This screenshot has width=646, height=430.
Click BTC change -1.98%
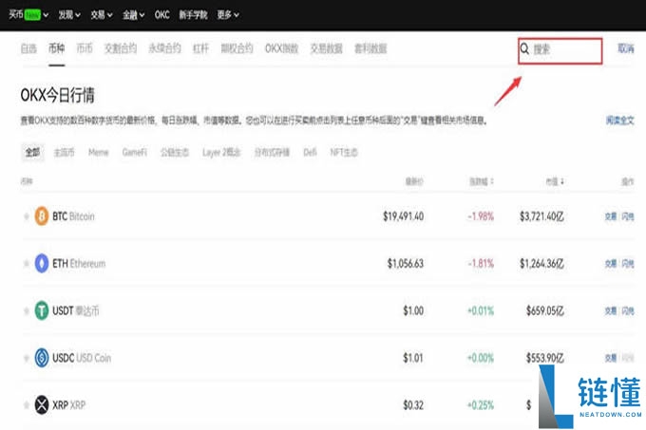[481, 216]
